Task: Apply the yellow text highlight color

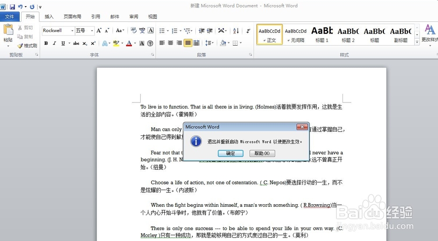Action: [x=116, y=43]
